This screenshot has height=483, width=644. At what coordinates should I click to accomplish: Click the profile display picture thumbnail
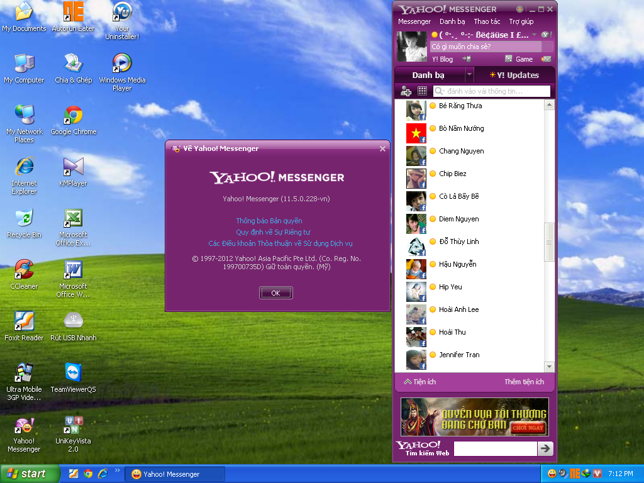(411, 47)
